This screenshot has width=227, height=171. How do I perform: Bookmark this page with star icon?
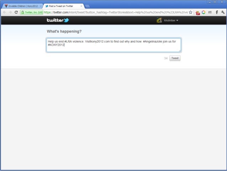pos(190,12)
